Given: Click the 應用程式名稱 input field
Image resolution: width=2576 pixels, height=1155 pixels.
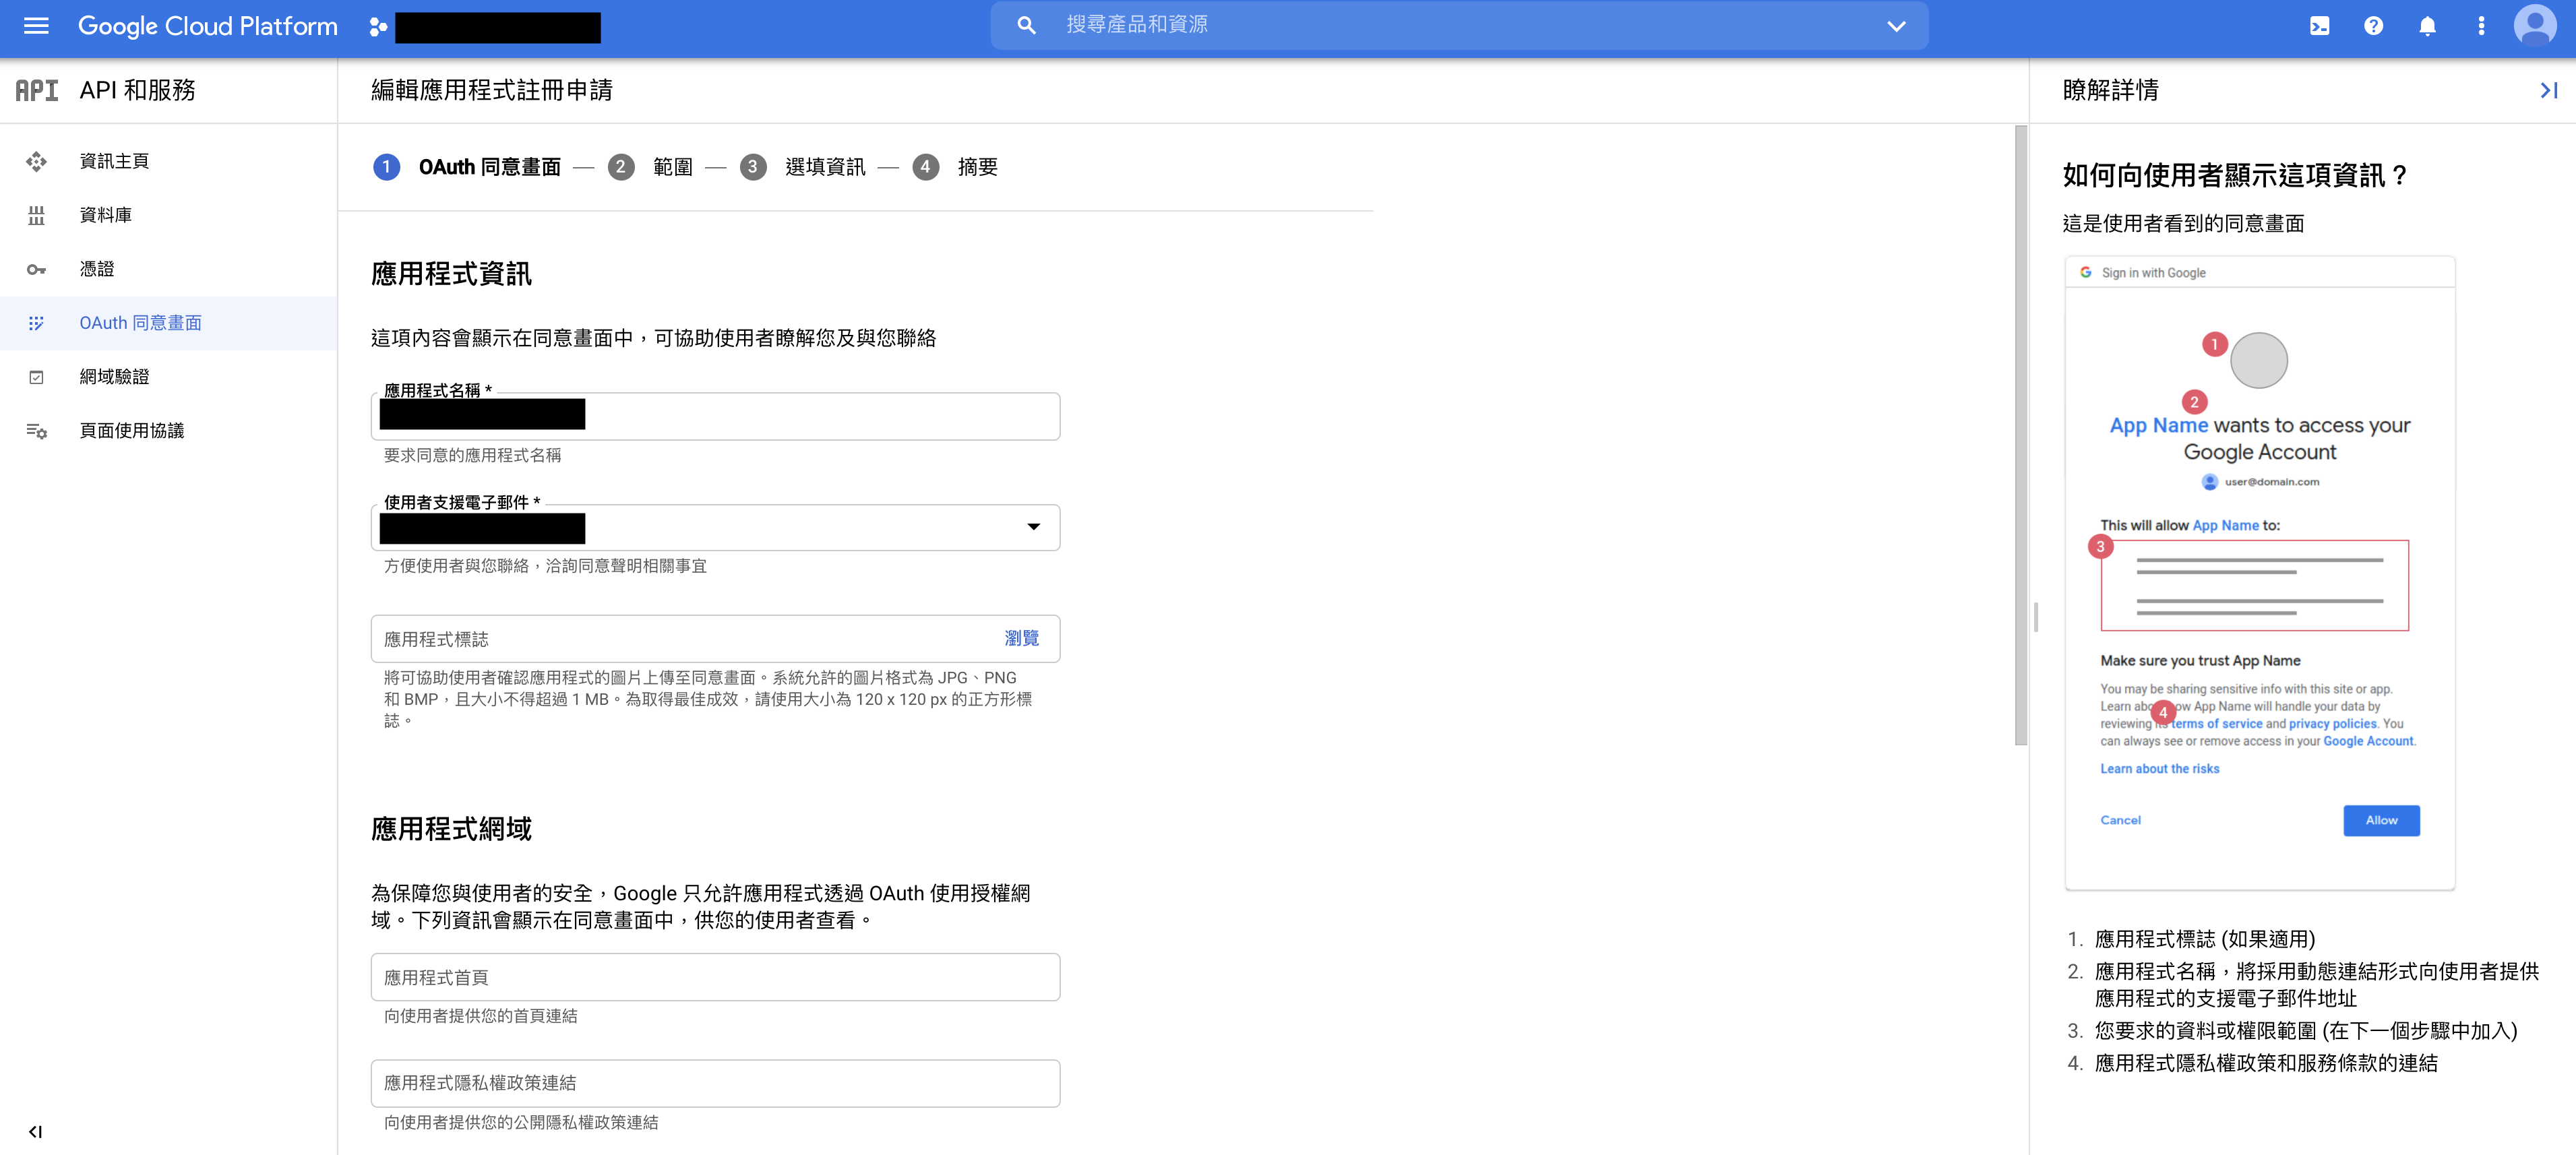Looking at the screenshot, I should coord(715,416).
